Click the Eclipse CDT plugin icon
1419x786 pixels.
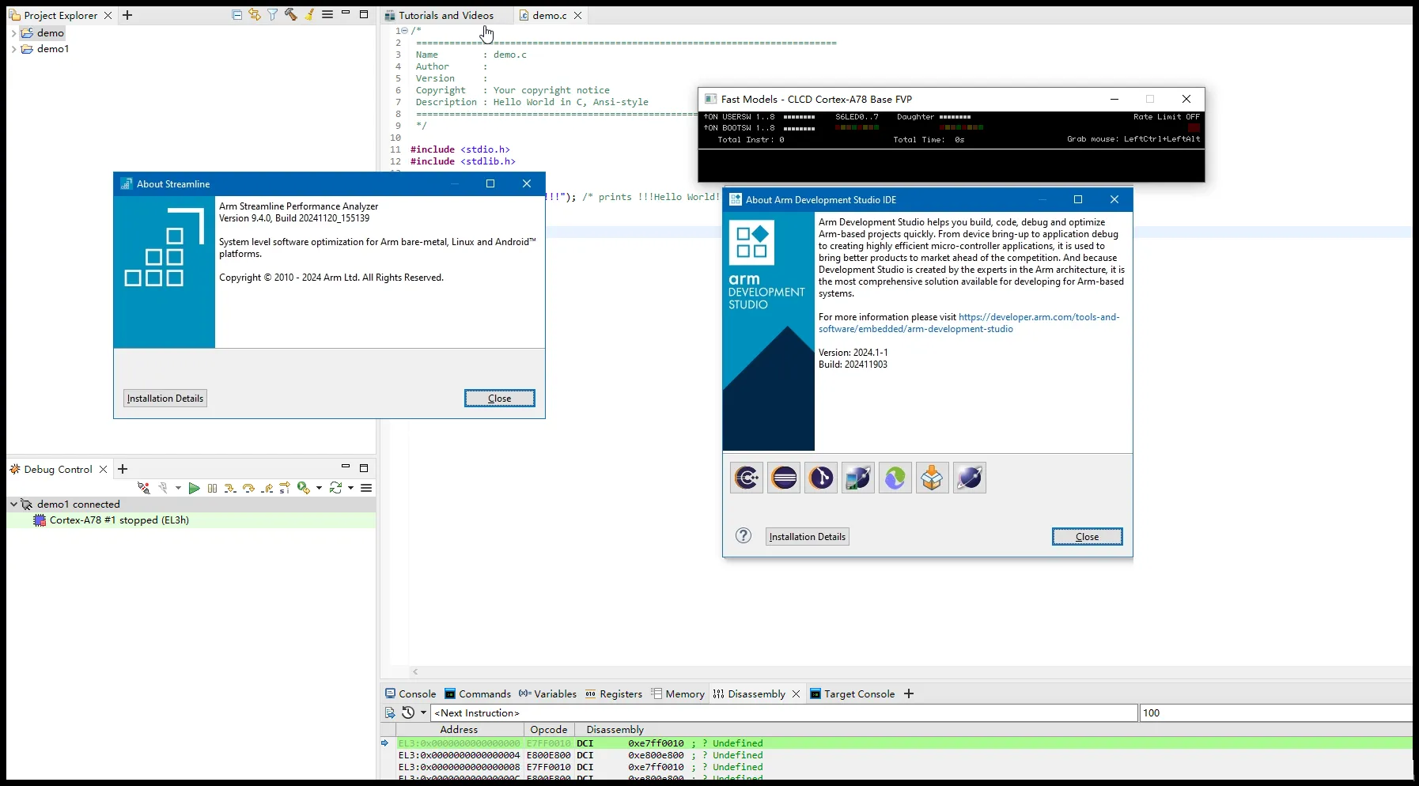(747, 478)
